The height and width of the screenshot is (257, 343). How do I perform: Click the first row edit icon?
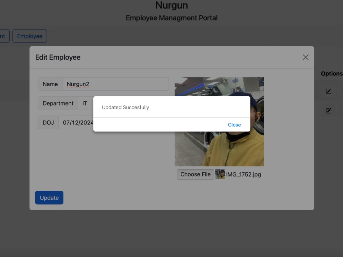click(x=328, y=91)
